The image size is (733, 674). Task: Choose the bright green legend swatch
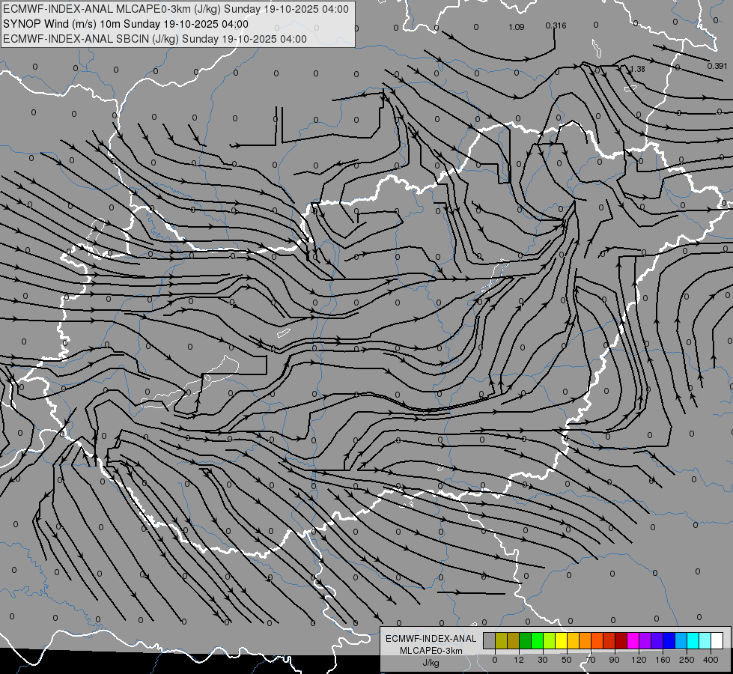coord(537,640)
